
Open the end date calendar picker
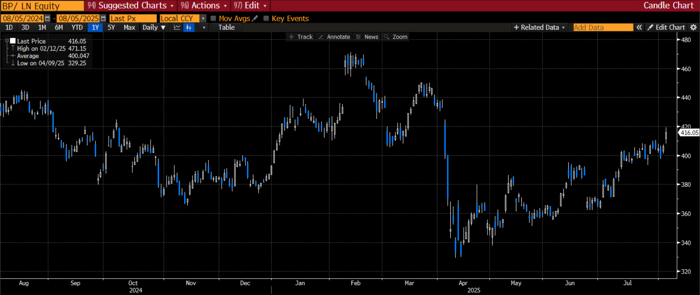[103, 19]
